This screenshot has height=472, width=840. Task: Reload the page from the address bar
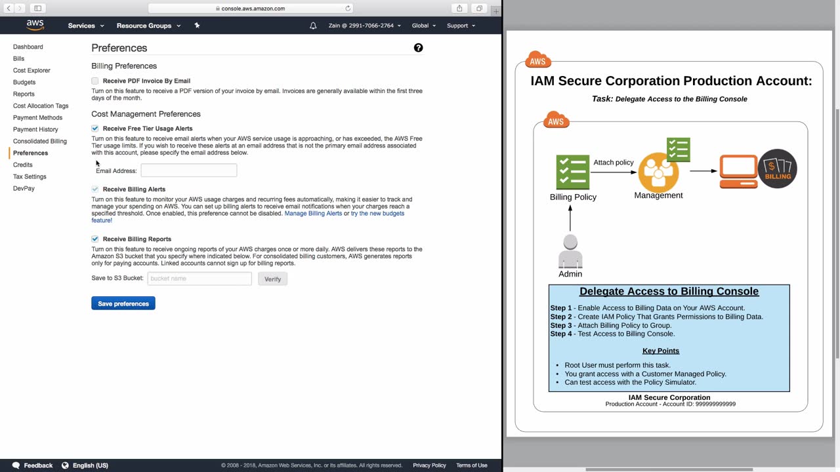pos(348,9)
